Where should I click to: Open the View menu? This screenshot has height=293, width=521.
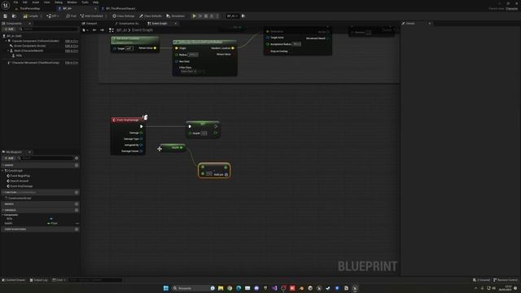click(47, 2)
